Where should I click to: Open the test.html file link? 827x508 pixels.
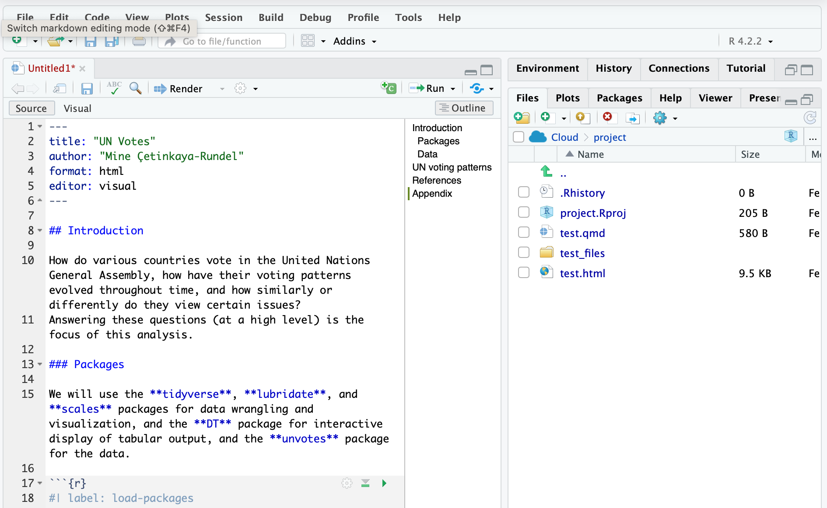click(x=582, y=273)
